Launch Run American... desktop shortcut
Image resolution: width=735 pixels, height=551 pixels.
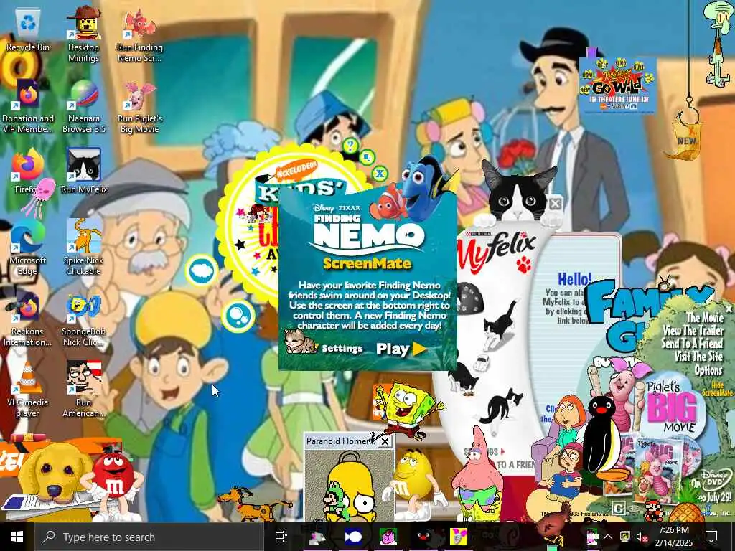pyautogui.click(x=83, y=389)
